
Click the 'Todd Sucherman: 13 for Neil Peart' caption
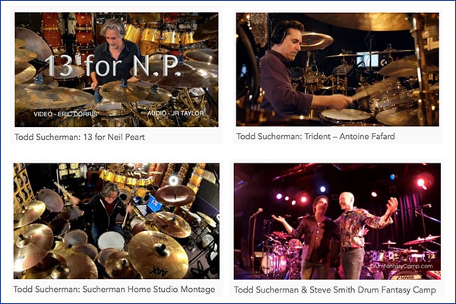coord(80,137)
